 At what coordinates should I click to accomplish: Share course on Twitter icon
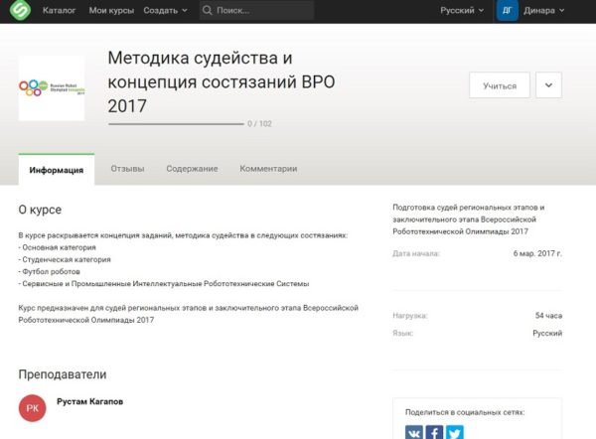click(455, 432)
